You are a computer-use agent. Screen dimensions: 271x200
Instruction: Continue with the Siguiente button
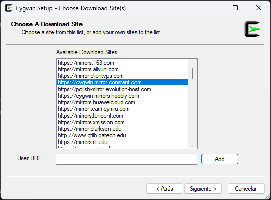point(203,189)
